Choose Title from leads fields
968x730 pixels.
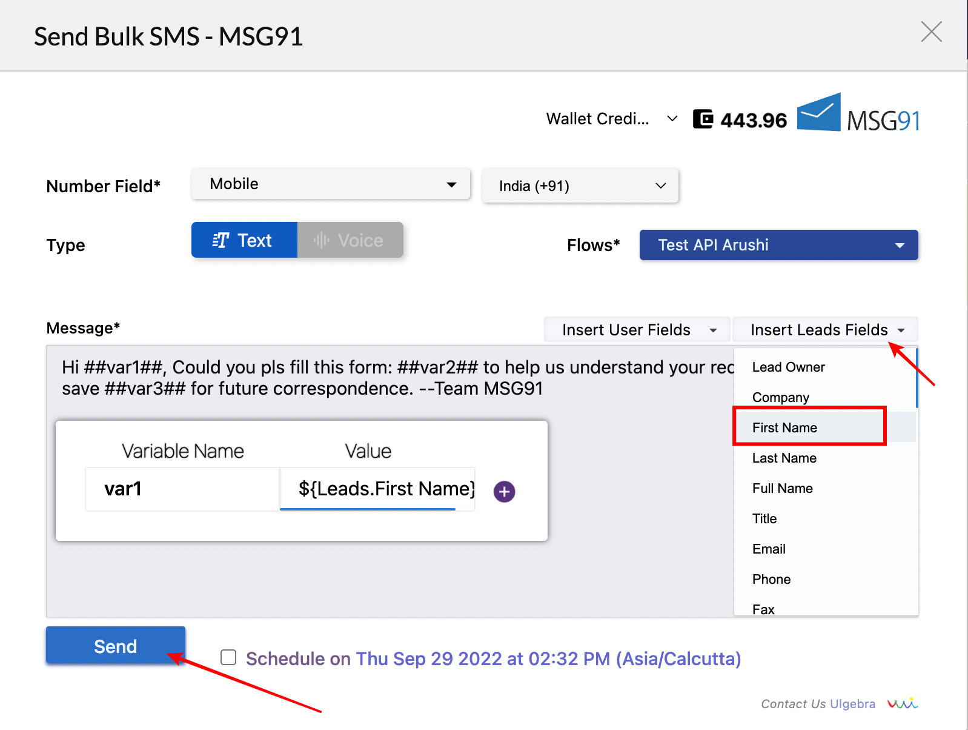[x=824, y=518]
